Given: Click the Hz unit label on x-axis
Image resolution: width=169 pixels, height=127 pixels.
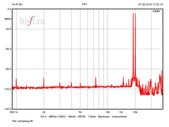Looking at the screenshot, I should point(121,112).
